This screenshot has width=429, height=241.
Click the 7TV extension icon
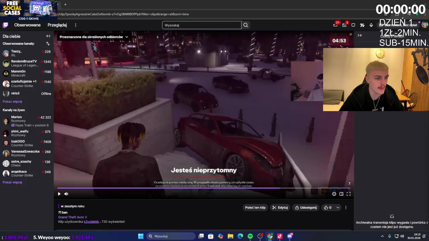(362, 25)
